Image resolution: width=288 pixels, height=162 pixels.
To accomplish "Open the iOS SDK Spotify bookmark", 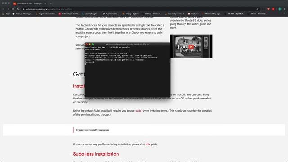I will 234,14.
